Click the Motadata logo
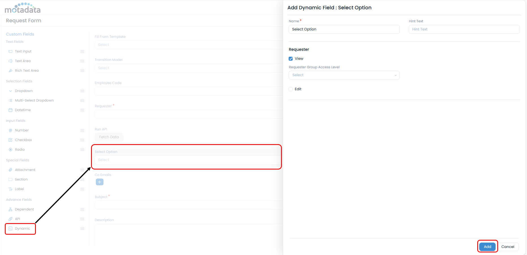 pyautogui.click(x=23, y=8)
